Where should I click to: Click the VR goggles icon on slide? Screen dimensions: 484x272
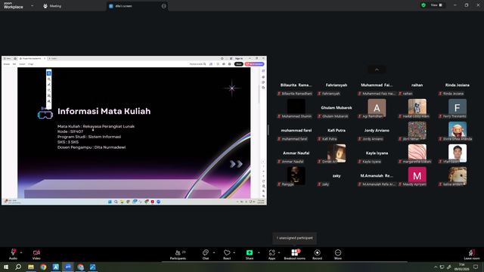[x=45, y=114]
